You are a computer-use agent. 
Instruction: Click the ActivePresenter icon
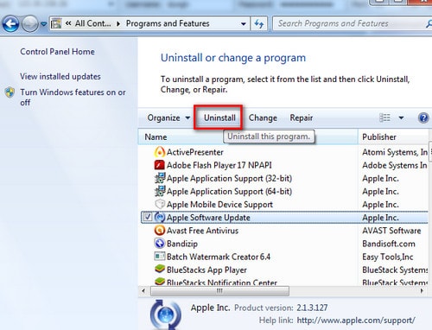point(160,152)
